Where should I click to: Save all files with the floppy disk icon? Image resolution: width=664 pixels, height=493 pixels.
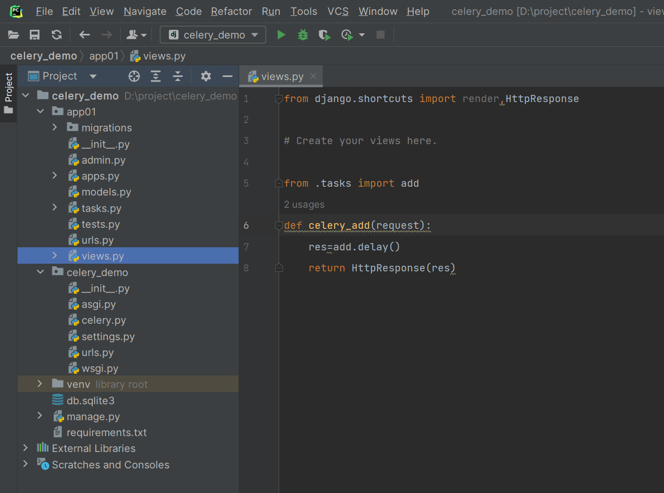35,35
